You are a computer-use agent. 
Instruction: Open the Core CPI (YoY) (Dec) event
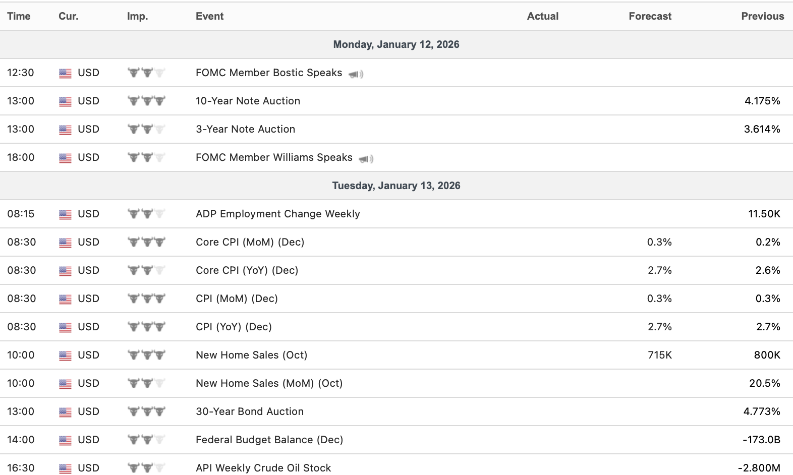(247, 270)
